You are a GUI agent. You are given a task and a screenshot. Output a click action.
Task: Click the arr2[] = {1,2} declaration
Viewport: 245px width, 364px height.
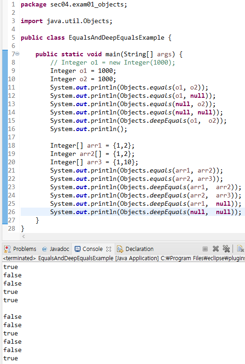[92, 154]
